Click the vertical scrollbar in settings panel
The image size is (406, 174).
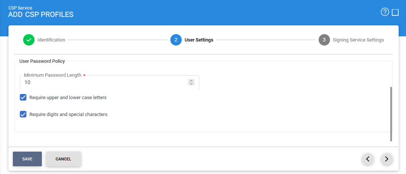[x=391, y=114]
